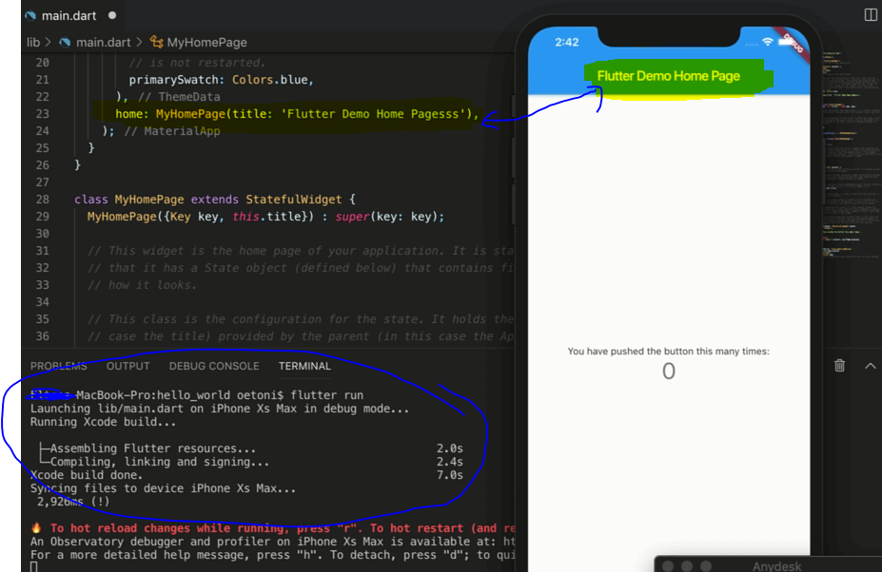
Task: Click line number 28 in the gutter
Action: (43, 199)
